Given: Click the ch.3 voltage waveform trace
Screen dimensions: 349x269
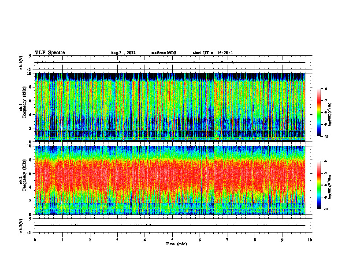Looking at the screenshot, I should click(x=170, y=225).
